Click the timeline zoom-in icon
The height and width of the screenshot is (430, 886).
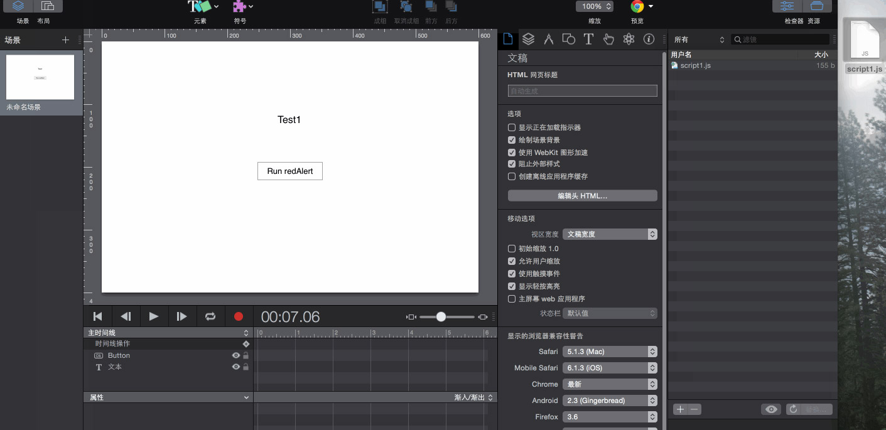click(483, 317)
